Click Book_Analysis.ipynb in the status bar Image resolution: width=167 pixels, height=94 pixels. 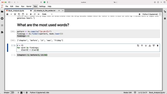pos(157,92)
